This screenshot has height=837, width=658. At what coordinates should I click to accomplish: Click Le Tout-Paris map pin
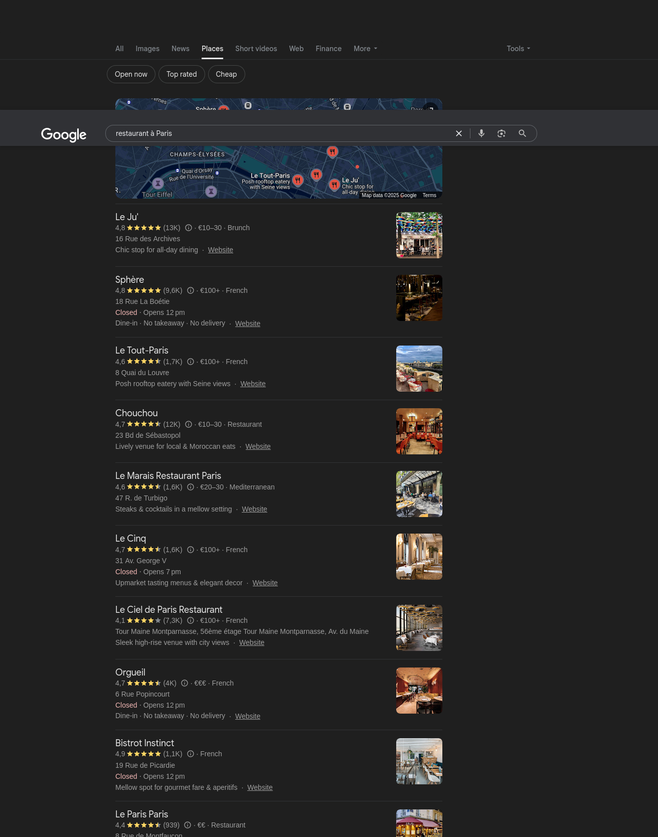[298, 180]
